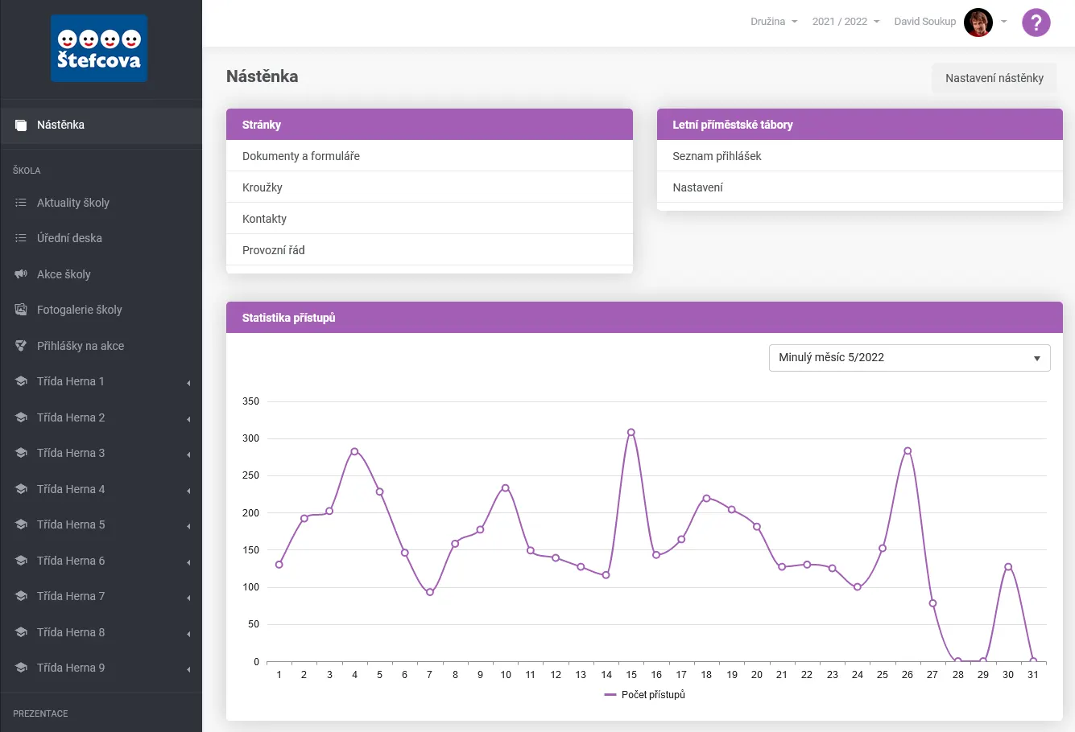
Task: Click the chart data point for day 4
Action: click(x=354, y=451)
